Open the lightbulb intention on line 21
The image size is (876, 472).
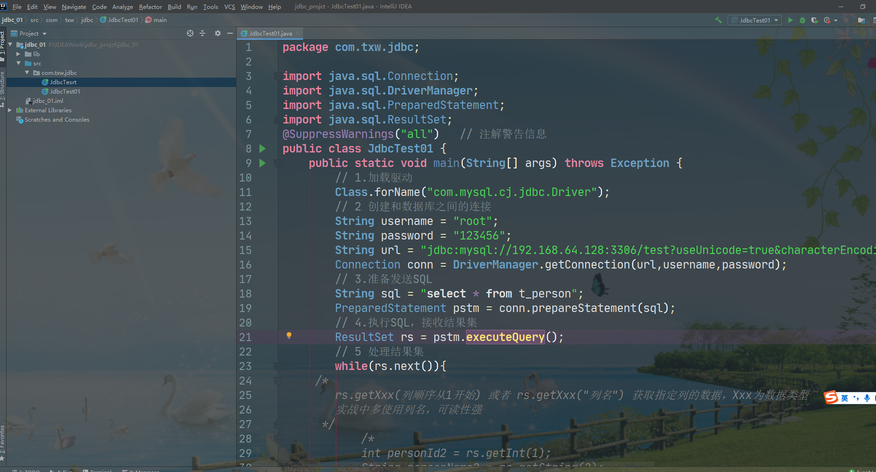(289, 335)
